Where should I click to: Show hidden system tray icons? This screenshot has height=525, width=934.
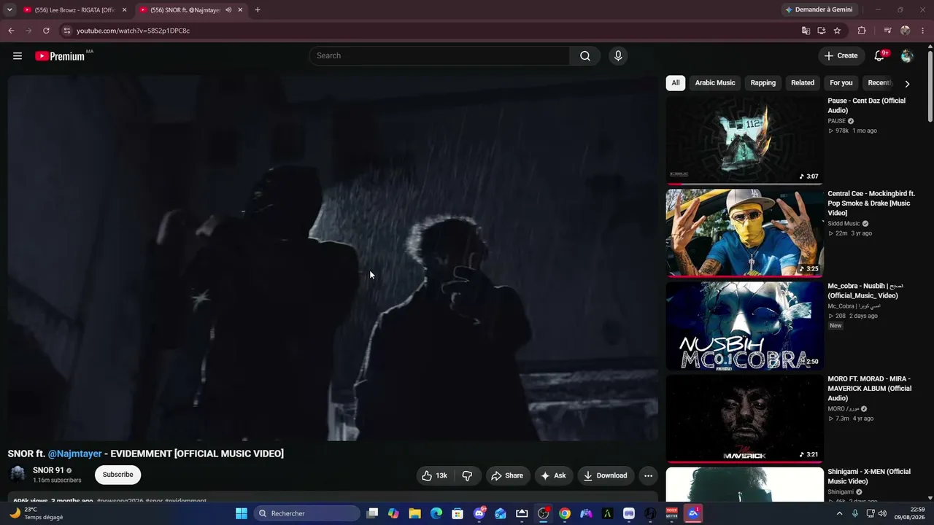tap(839, 513)
